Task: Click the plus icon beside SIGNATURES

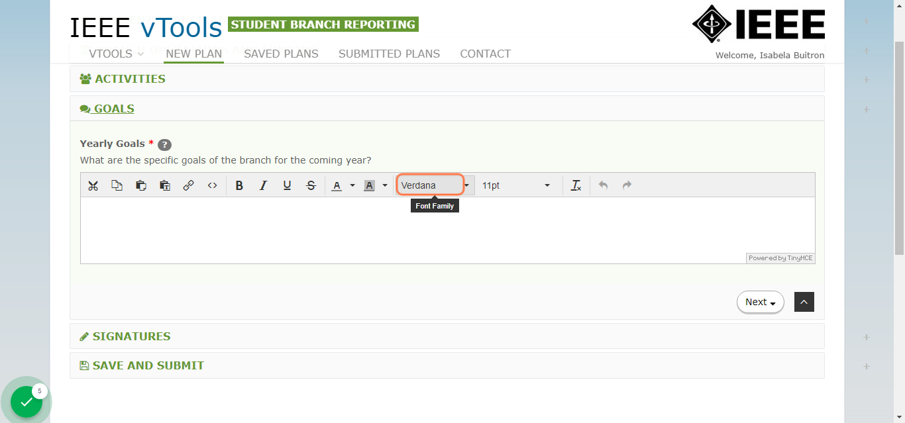Action: 867,337
